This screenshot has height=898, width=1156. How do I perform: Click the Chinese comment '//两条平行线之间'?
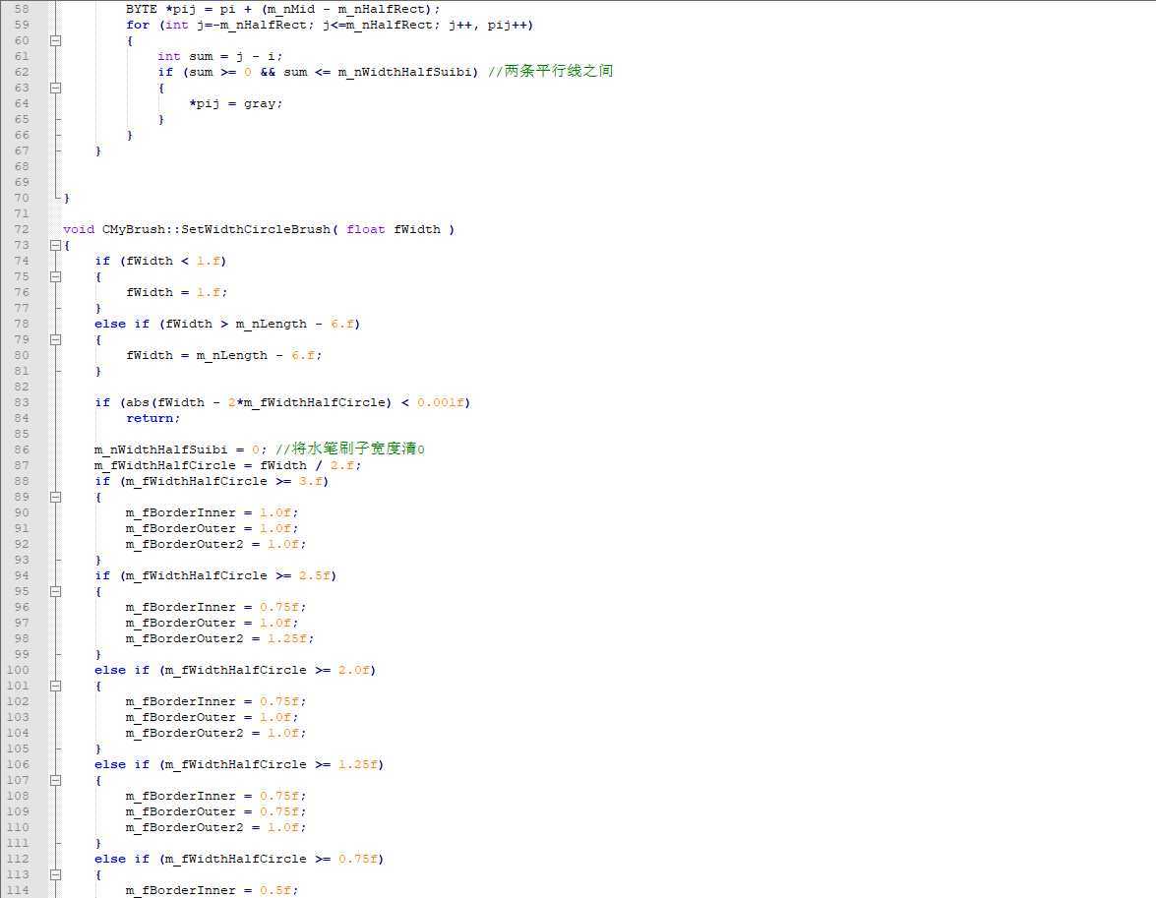click(551, 72)
